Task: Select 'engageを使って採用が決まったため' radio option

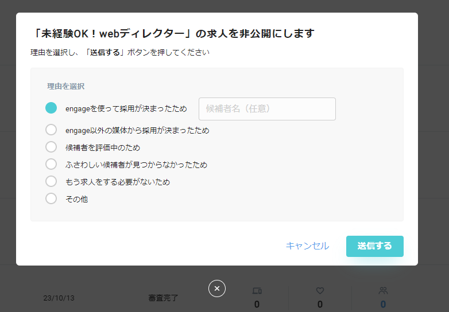Action: click(51, 108)
